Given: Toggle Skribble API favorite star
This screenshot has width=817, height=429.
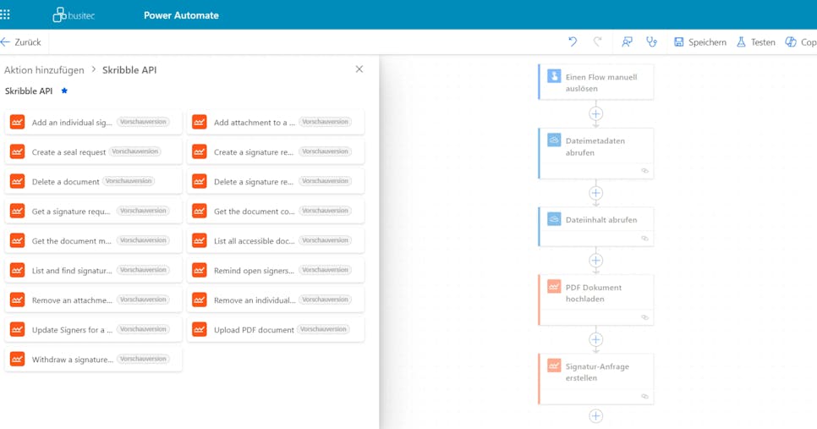Looking at the screenshot, I should (x=64, y=91).
